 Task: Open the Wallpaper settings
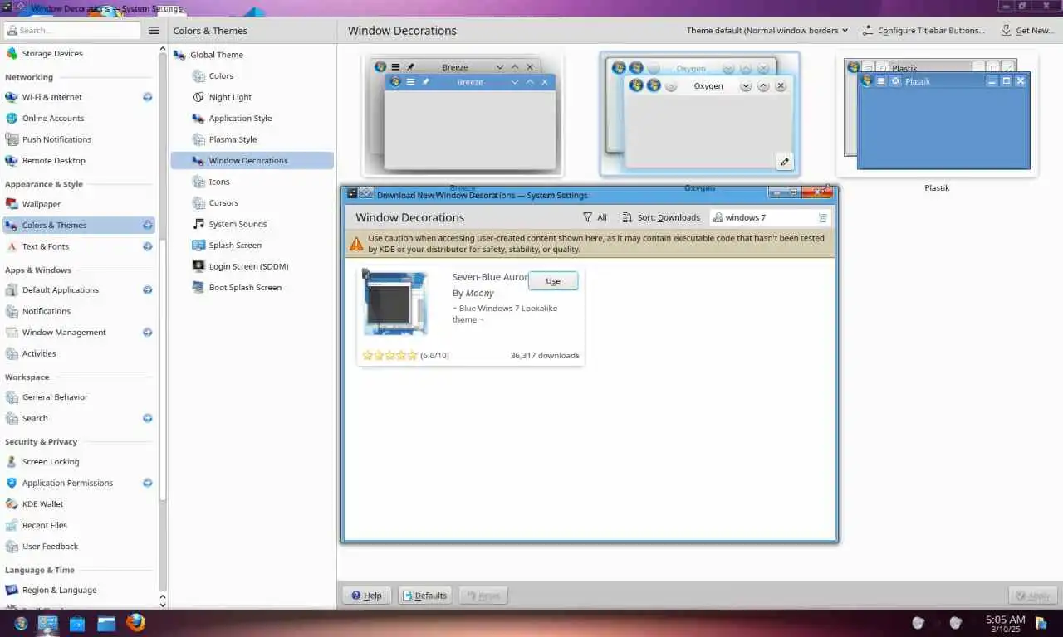click(79, 204)
